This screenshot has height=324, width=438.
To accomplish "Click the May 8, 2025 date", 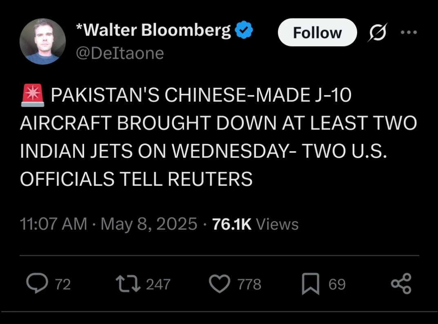I will point(149,224).
